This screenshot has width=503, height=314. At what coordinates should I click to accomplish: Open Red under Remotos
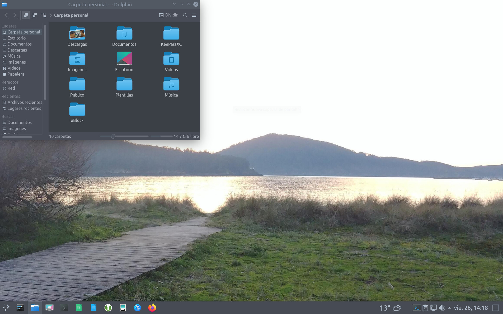coord(22,88)
